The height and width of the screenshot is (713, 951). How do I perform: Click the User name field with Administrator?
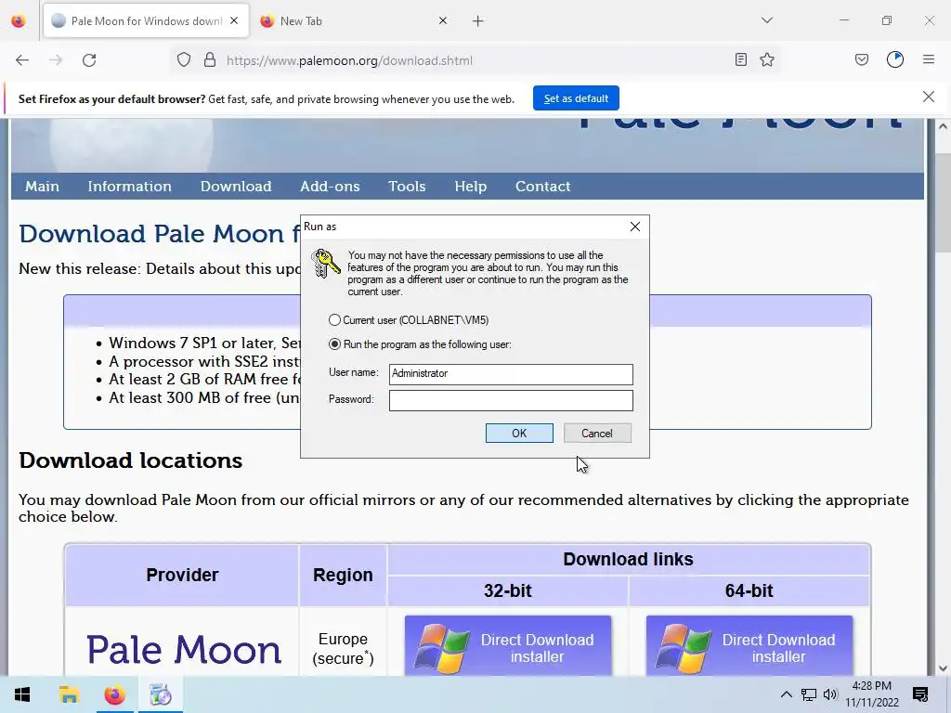pos(511,374)
